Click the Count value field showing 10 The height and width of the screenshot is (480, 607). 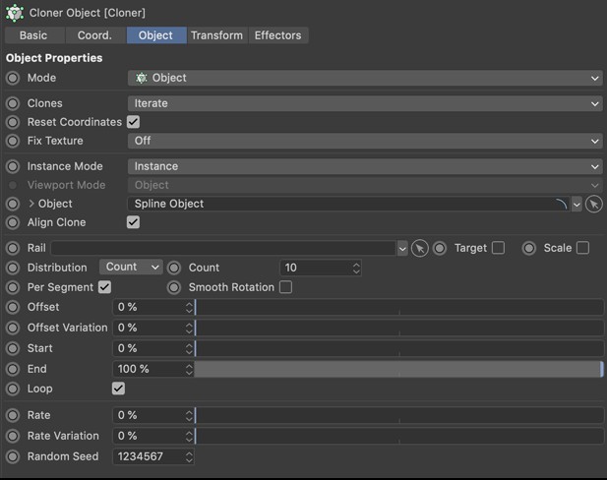point(315,268)
